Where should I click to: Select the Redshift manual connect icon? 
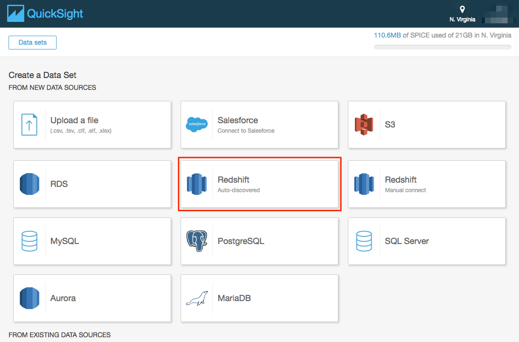point(365,184)
